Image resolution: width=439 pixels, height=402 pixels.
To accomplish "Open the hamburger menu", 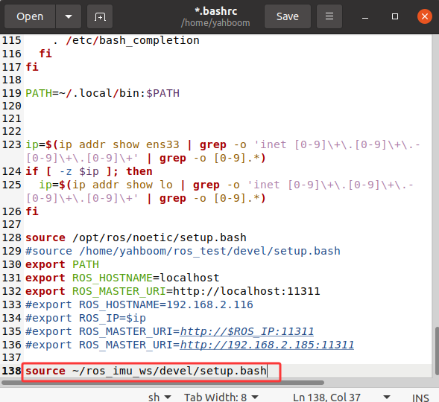I will coord(329,16).
